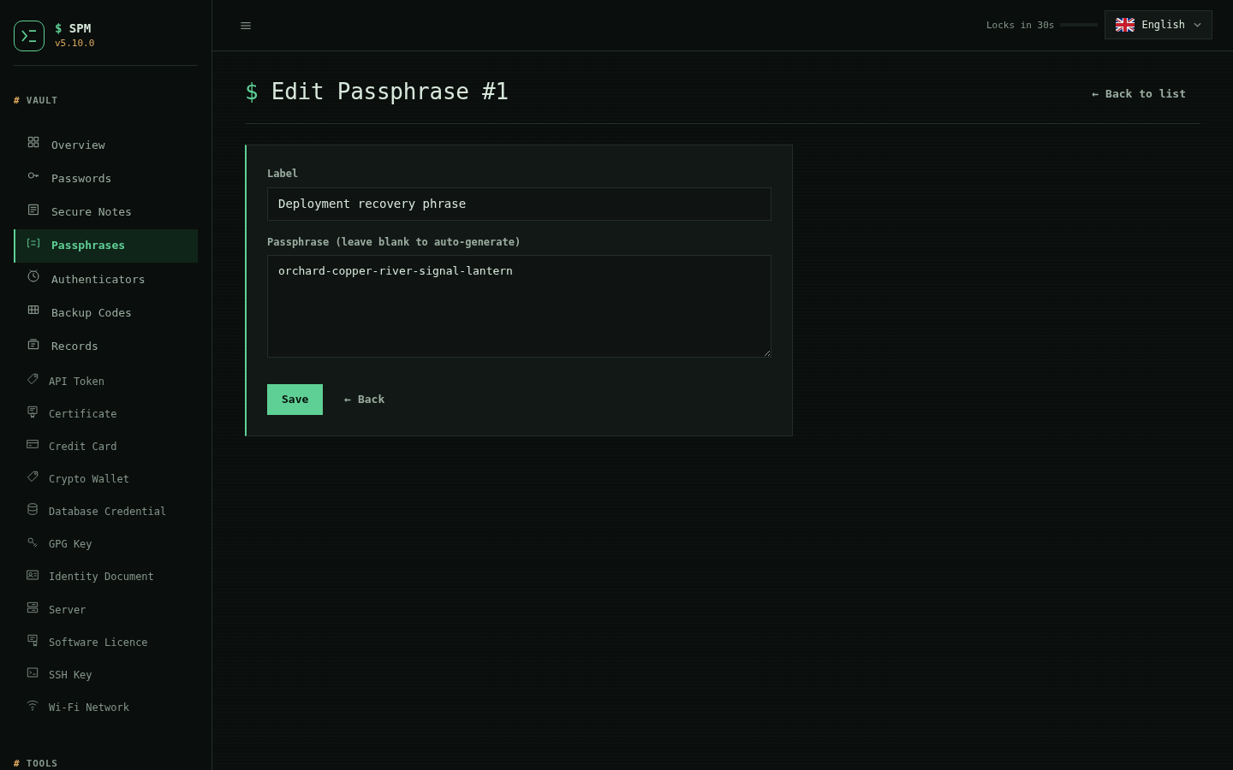The image size is (1233, 770).
Task: Grab the passphrase textarea resize handle
Action: [766, 352]
